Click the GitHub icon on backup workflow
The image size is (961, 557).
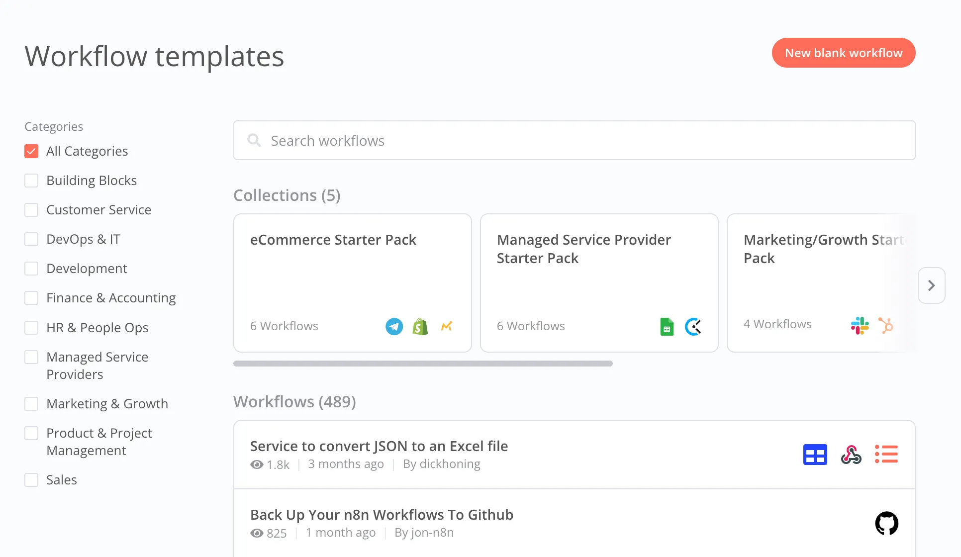886,523
